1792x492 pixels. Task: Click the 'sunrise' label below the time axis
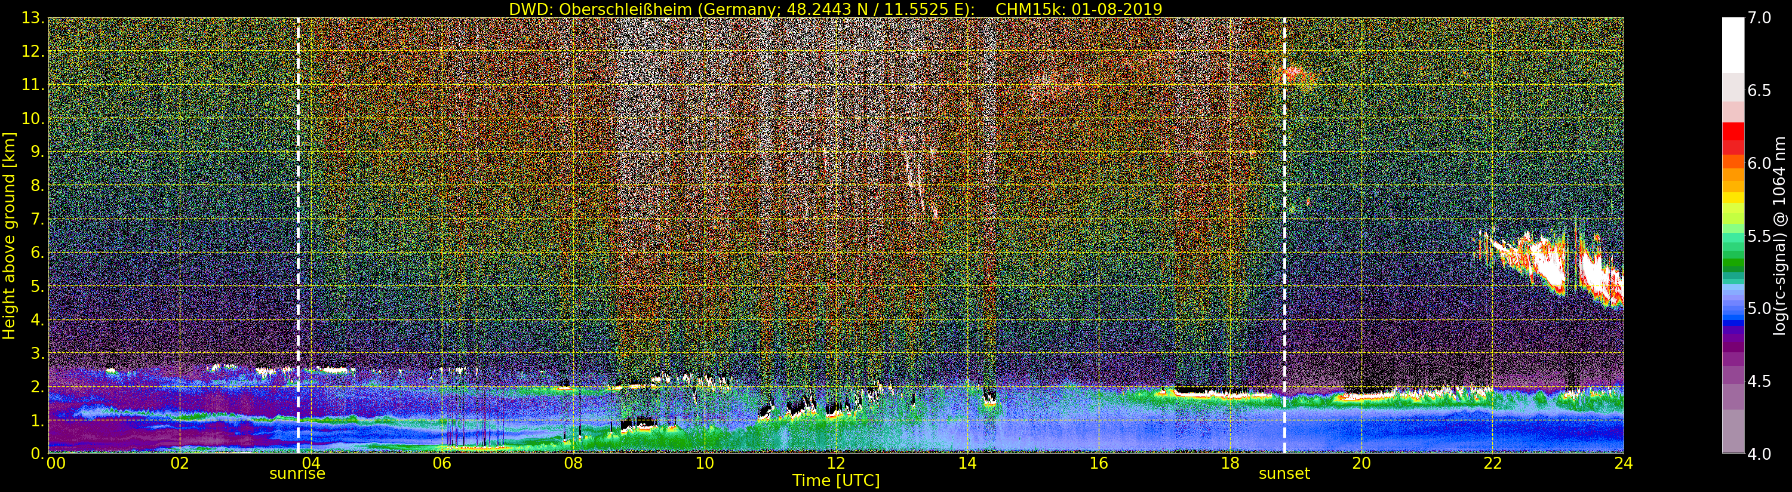tap(297, 474)
